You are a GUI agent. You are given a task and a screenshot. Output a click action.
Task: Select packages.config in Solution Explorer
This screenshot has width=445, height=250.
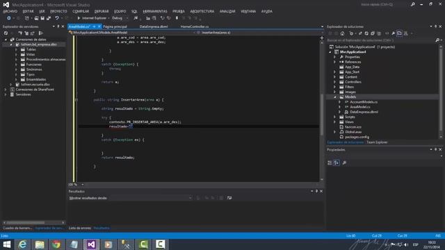[x=357, y=137]
